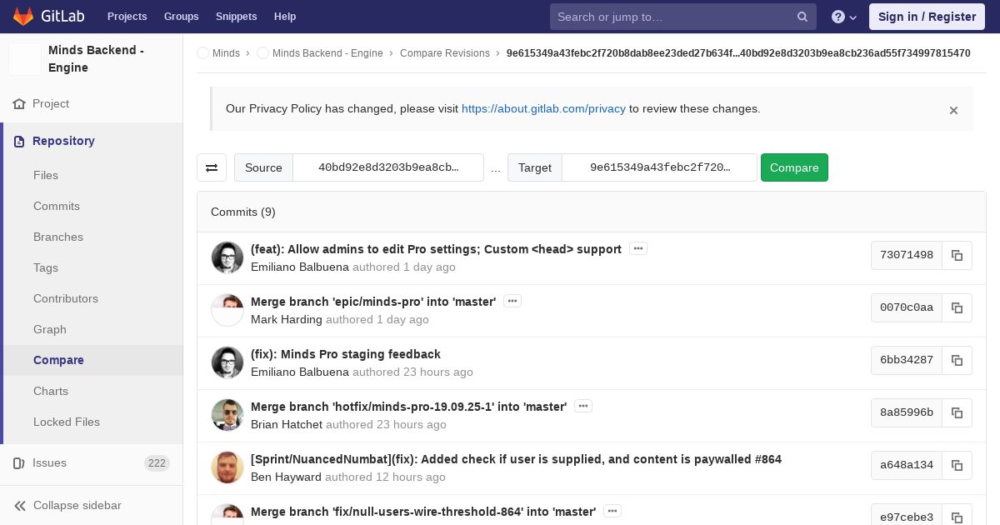Open commit hash 8a85996b

pyautogui.click(x=907, y=412)
